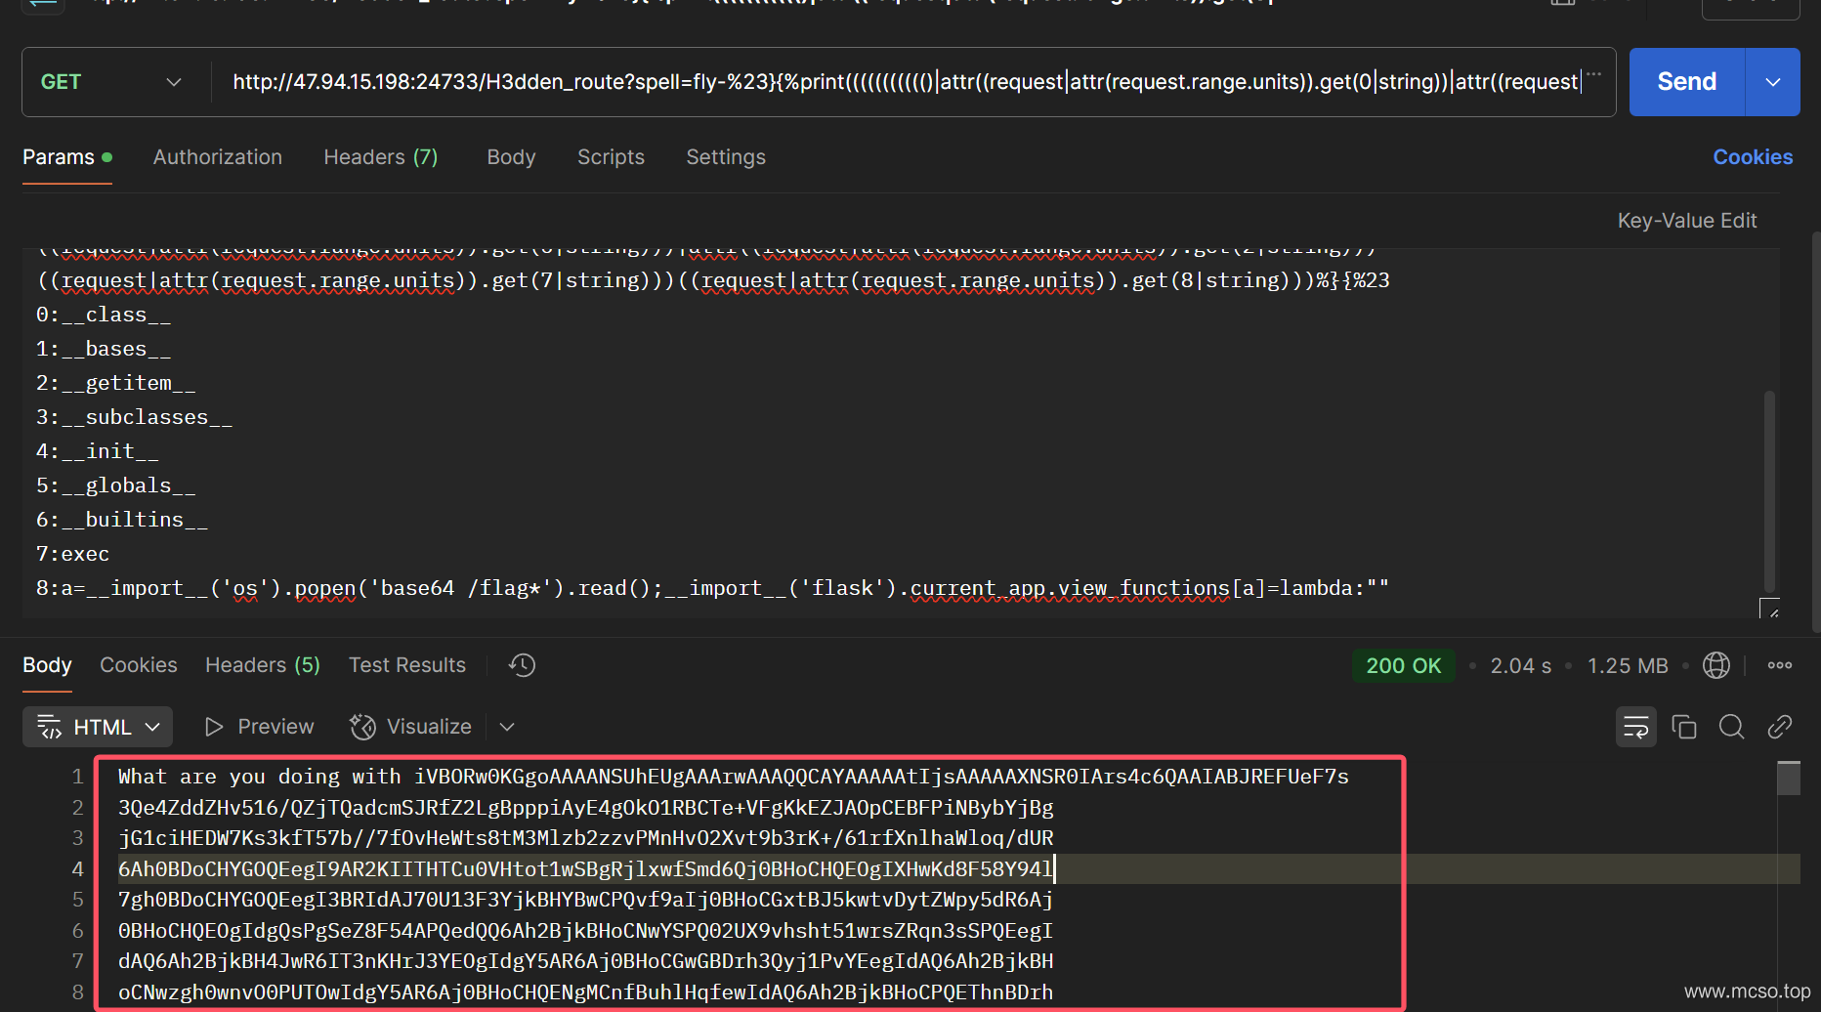Click the Preview button
Screen dimensions: 1821x1012
(260, 727)
